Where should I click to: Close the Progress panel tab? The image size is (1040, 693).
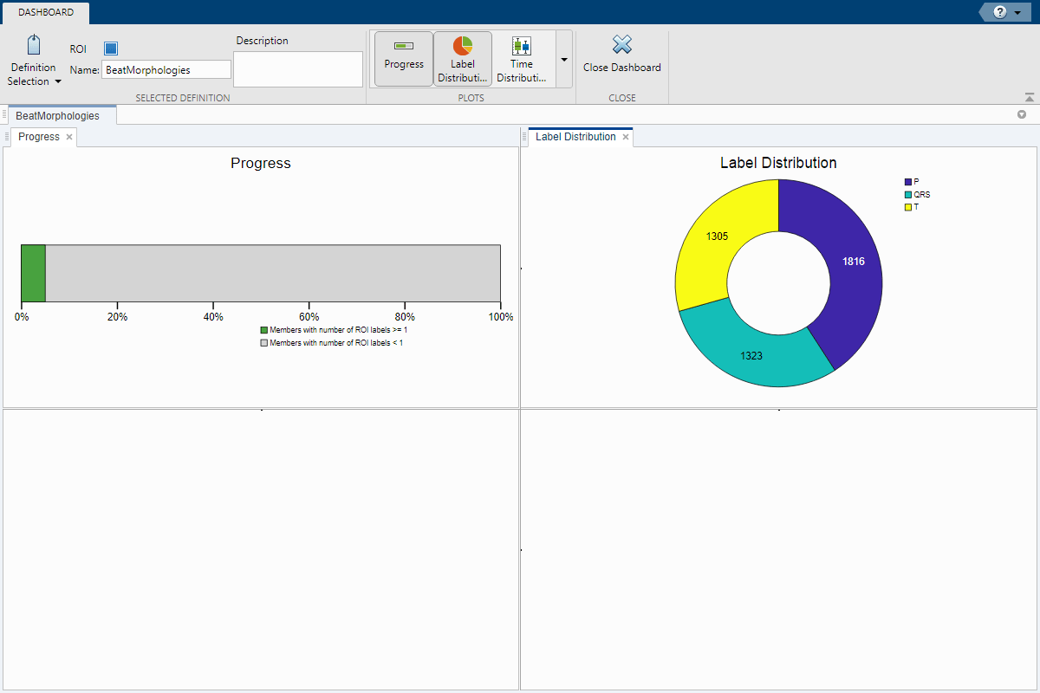point(69,137)
